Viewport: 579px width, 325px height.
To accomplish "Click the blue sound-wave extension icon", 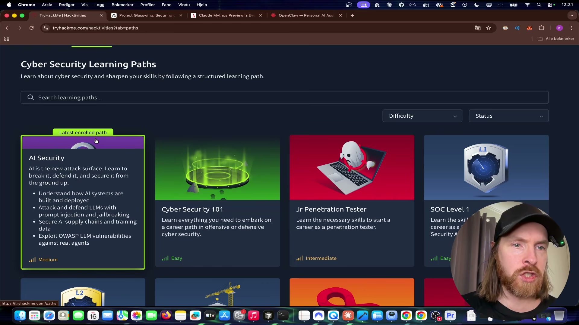I will coord(517,28).
